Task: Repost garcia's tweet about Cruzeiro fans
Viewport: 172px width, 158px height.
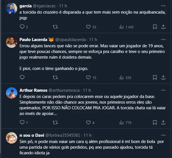Action: [x=55, y=27]
